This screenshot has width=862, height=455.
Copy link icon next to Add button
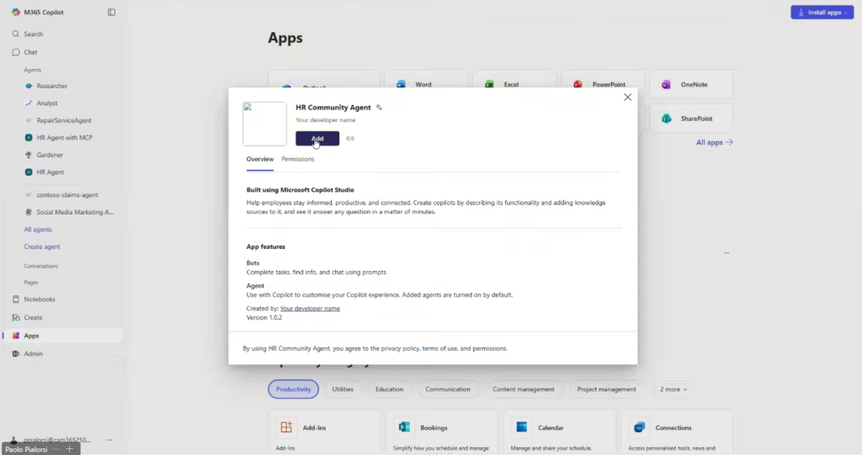350,139
